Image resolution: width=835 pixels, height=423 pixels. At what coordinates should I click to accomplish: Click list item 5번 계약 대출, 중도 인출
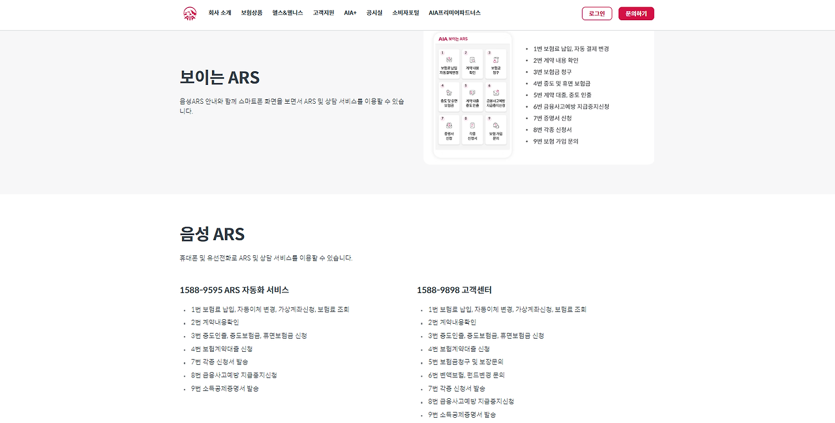(562, 95)
